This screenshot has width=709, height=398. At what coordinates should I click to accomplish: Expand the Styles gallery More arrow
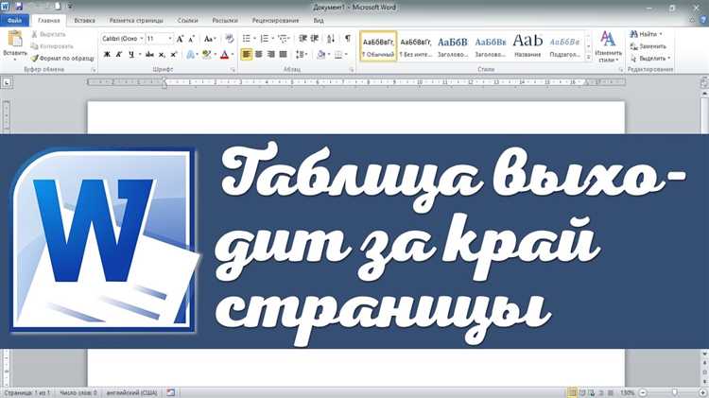coord(588,58)
